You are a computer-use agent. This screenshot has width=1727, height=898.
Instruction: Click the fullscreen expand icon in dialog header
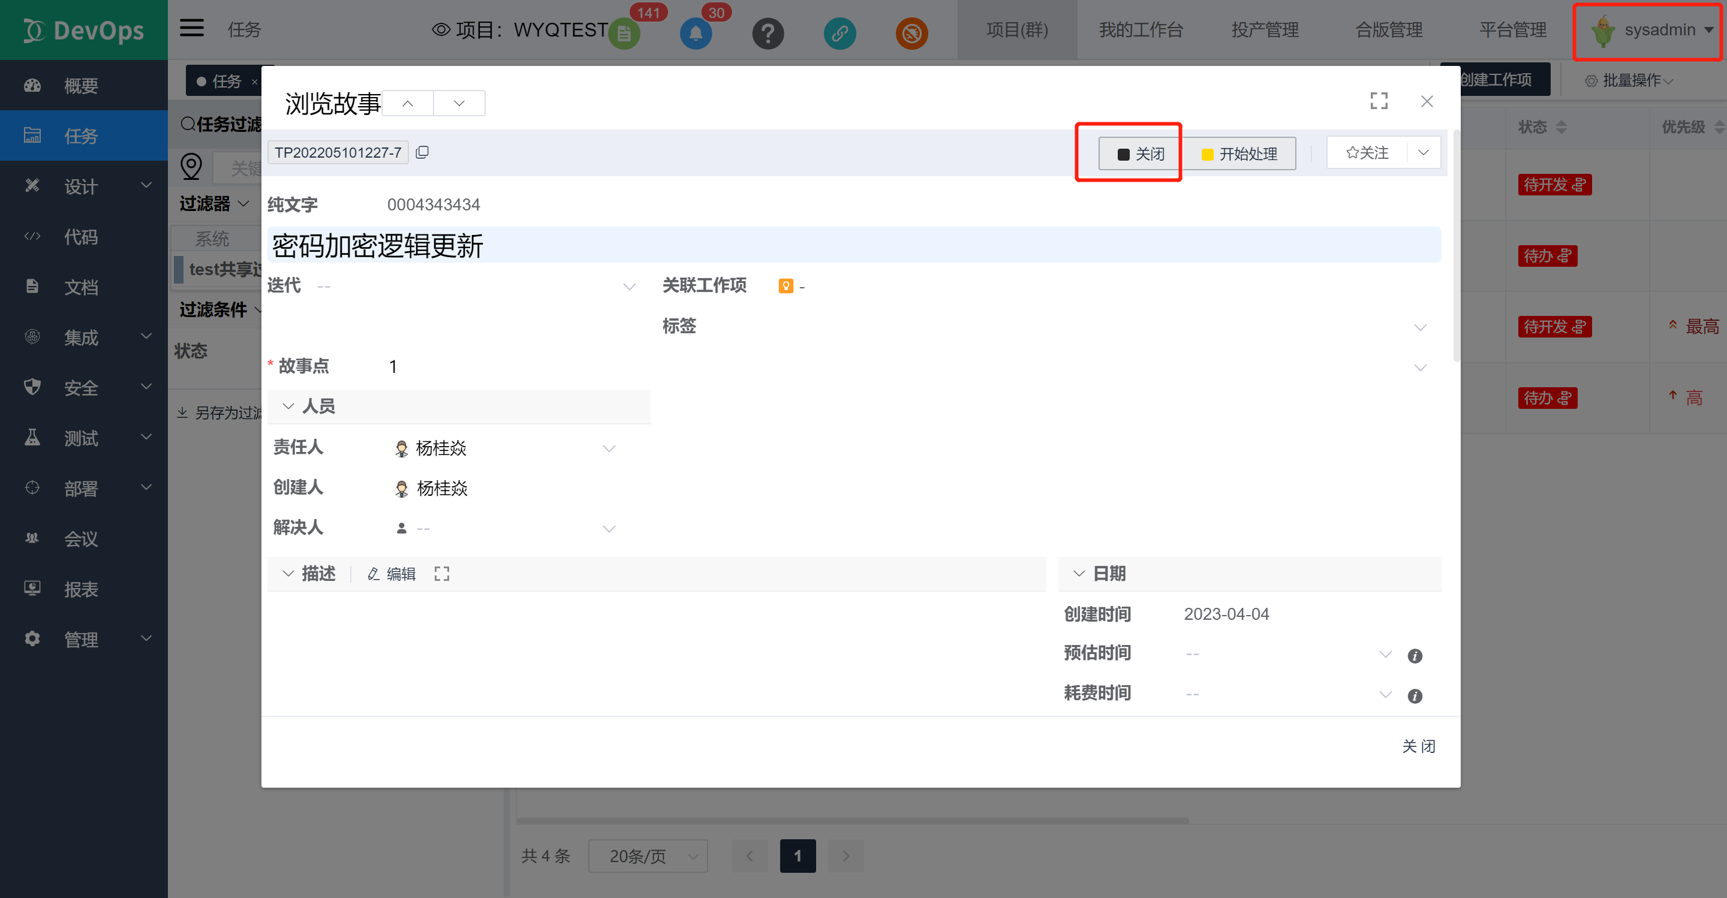pos(1379,101)
